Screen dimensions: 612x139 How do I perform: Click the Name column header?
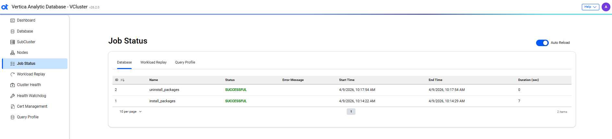click(x=154, y=80)
